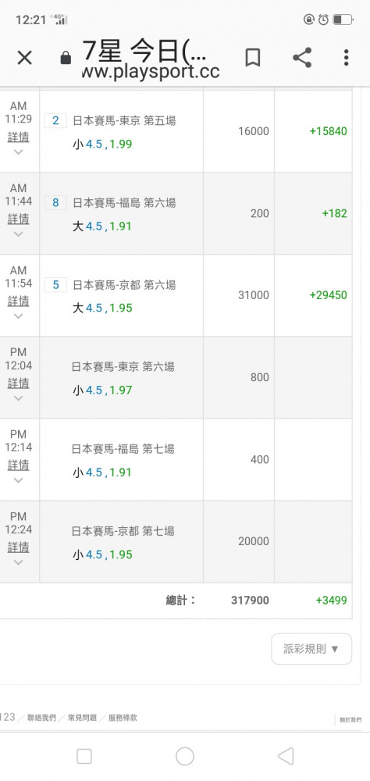Bookmark this playsport.cc page

[x=253, y=59]
